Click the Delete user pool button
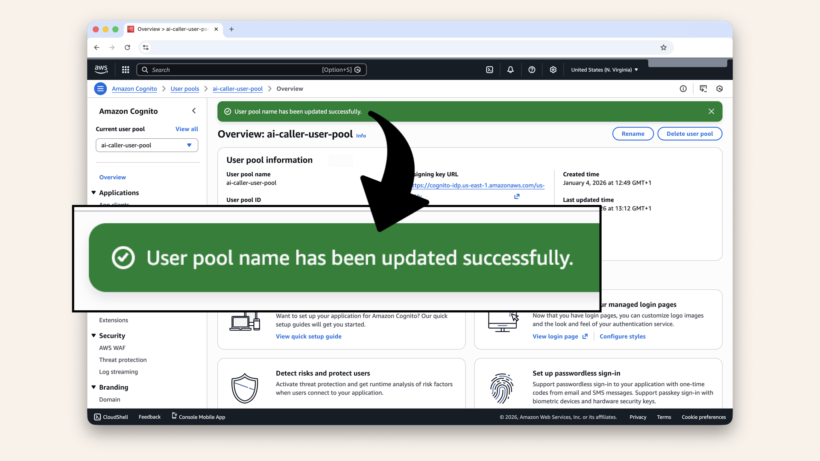Image resolution: width=820 pixels, height=461 pixels. click(689, 134)
